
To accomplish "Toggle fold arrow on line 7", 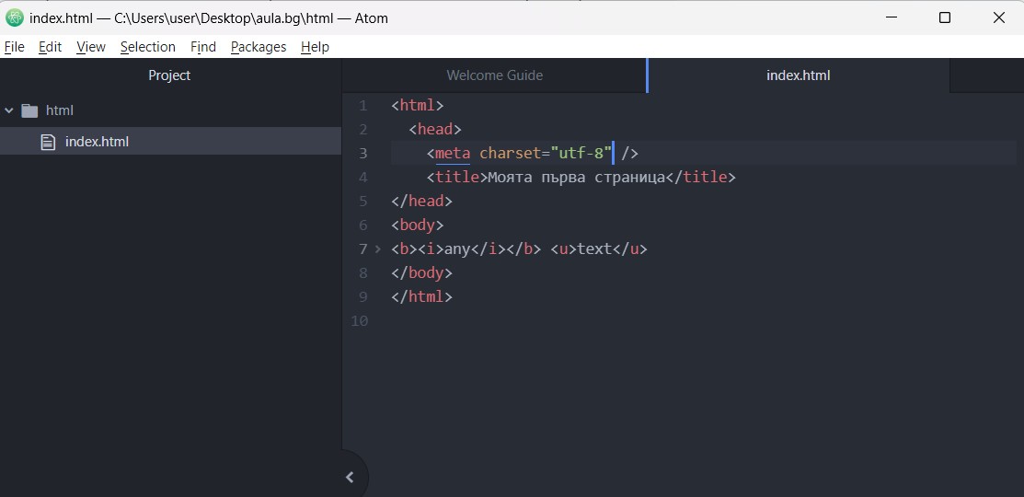I will (x=377, y=248).
